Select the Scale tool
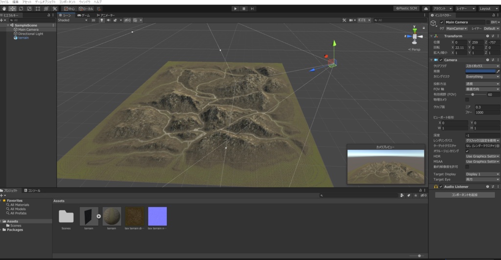The image size is (501, 260). [29, 9]
